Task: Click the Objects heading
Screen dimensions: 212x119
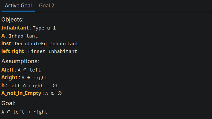Action: click(x=13, y=20)
